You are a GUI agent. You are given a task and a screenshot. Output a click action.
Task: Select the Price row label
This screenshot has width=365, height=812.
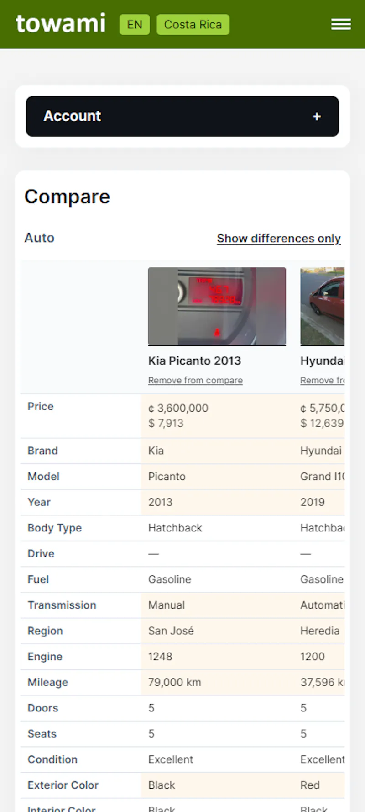(x=41, y=406)
